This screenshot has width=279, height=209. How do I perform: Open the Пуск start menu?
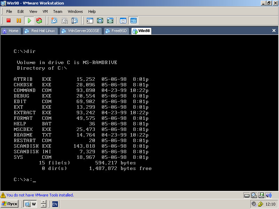tap(10, 204)
